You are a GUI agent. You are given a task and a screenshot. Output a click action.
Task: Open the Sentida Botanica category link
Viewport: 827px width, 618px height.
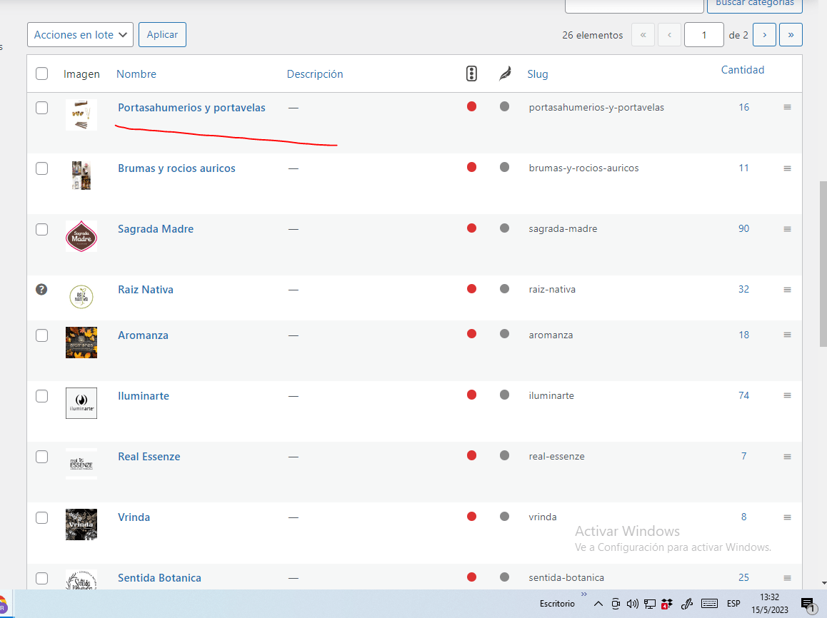159,577
